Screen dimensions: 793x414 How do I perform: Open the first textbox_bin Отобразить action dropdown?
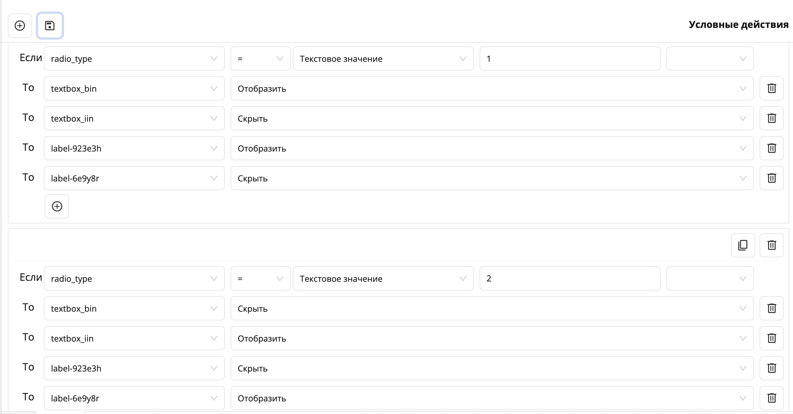(x=492, y=88)
